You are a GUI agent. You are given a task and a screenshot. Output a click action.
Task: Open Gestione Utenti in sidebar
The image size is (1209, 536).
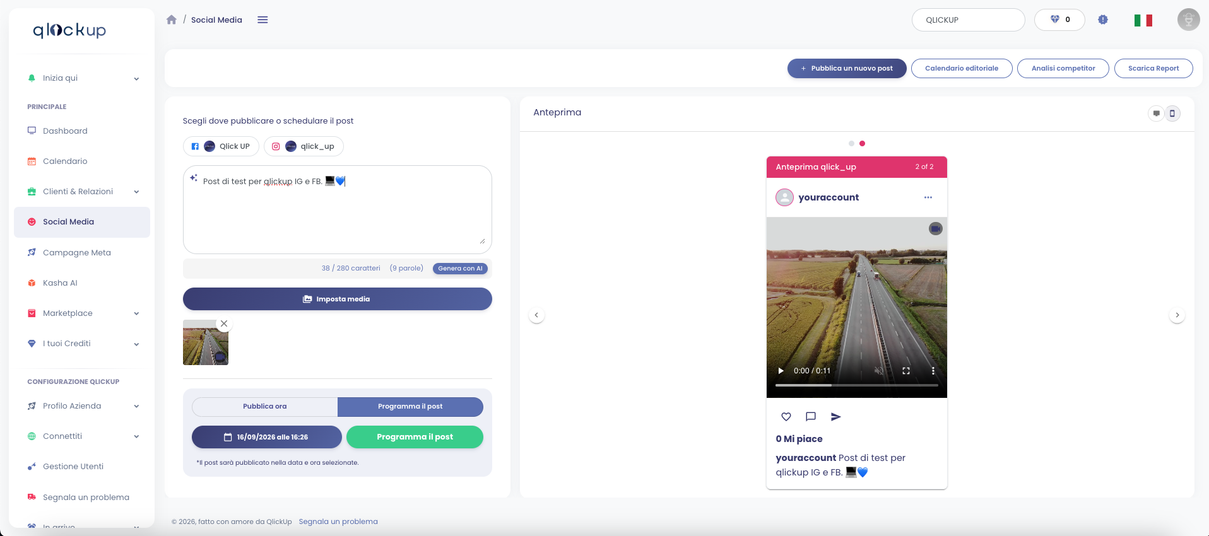[82, 467]
